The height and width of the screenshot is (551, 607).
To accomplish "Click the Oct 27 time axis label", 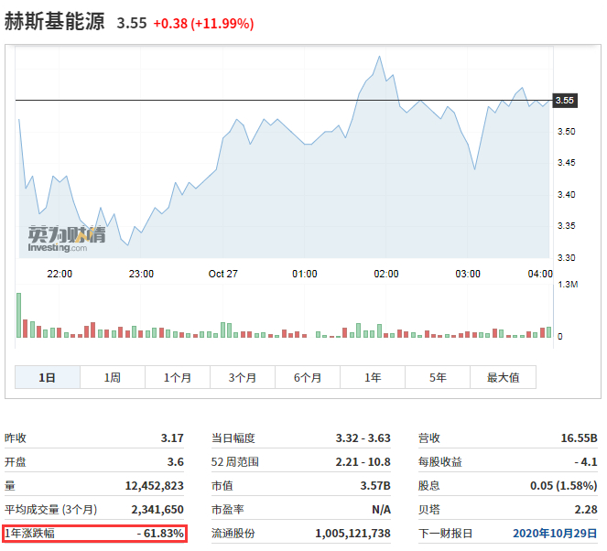I will (x=222, y=274).
